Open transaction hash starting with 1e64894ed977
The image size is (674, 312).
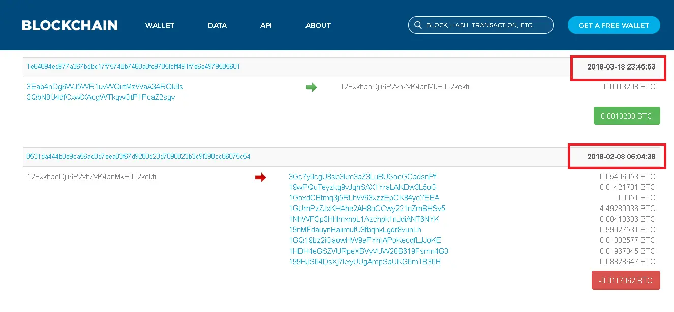point(133,67)
